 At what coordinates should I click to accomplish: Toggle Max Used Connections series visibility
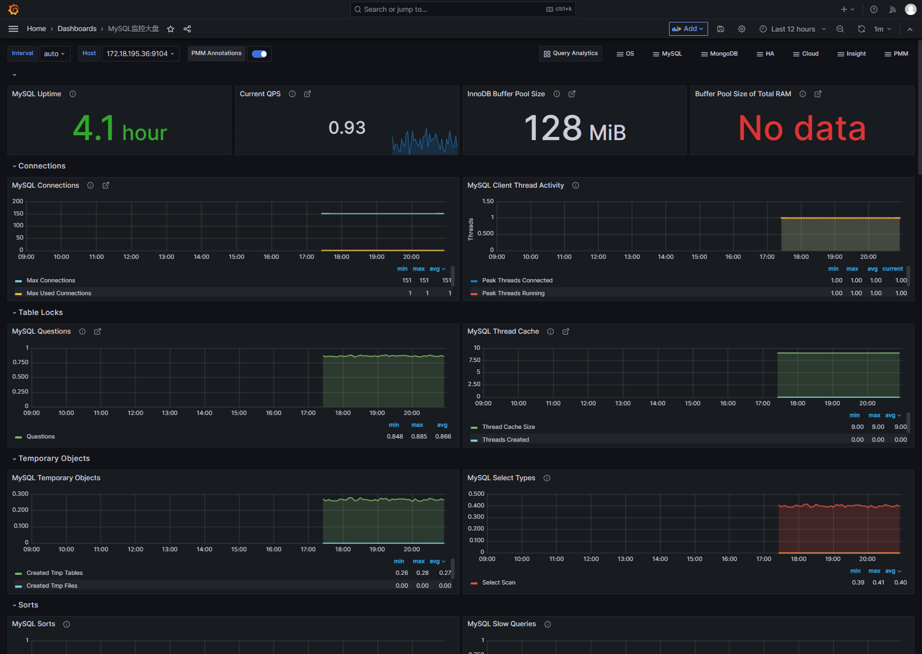(x=59, y=293)
